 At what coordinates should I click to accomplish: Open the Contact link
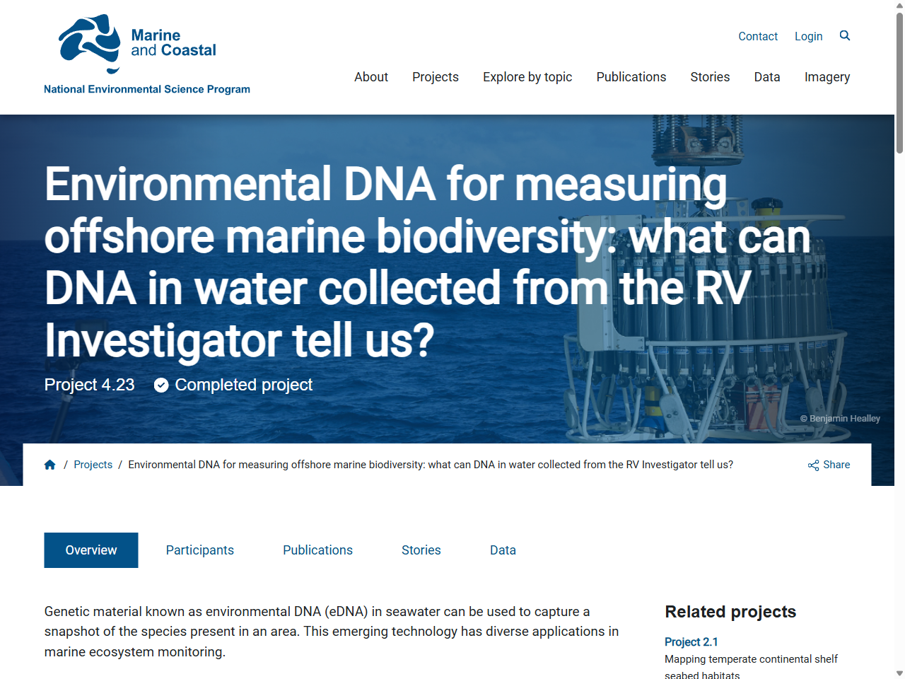758,36
